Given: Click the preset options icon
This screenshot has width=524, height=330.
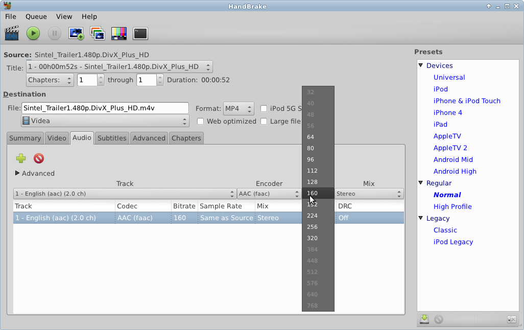Looking at the screenshot, I should (512, 320).
